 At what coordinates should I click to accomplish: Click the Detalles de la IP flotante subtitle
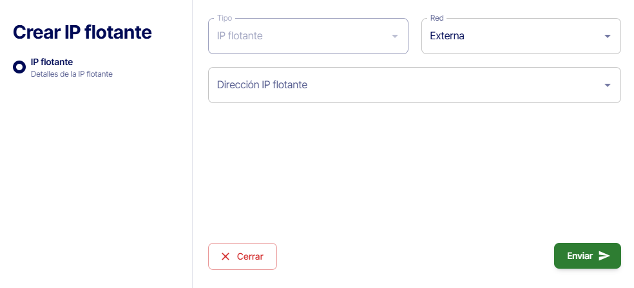72,74
